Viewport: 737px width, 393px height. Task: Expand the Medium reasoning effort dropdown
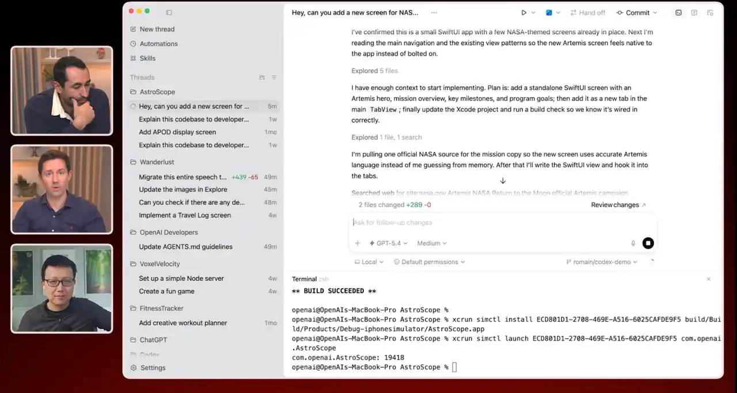point(431,243)
